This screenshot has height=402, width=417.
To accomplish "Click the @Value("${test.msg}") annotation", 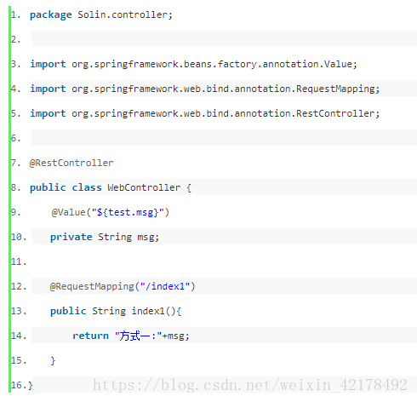I will 111,212.
